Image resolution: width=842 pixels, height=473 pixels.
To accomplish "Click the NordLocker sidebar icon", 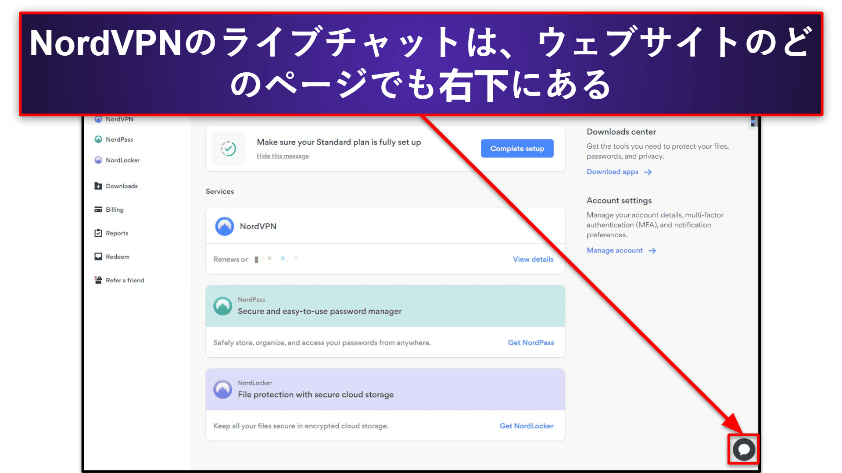I will 98,160.
